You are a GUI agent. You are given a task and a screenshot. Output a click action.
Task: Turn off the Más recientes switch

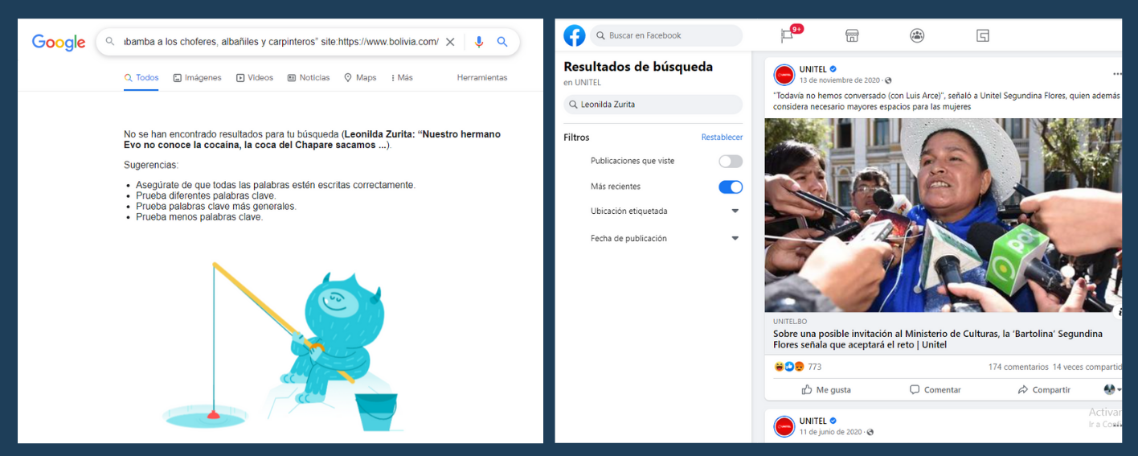click(x=731, y=187)
